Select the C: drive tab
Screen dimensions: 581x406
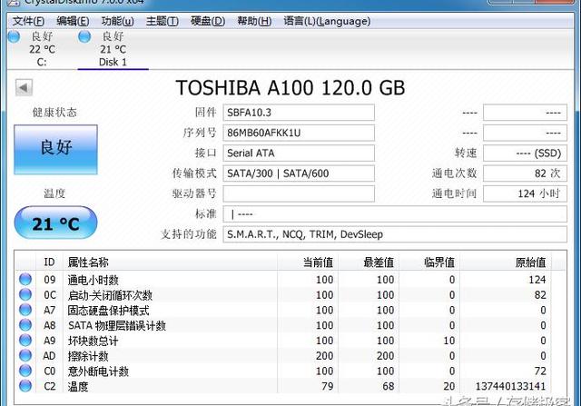[x=42, y=62]
